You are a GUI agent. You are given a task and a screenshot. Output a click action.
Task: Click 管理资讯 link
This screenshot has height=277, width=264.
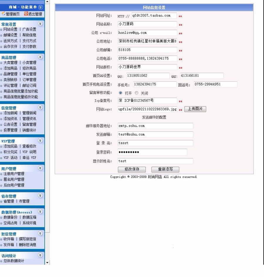[29, 119]
